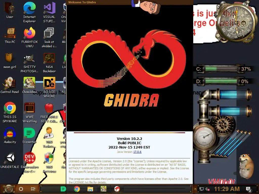
Task: Launch THIS IS SPYWARE Chrome shortcut
Action: (10, 112)
